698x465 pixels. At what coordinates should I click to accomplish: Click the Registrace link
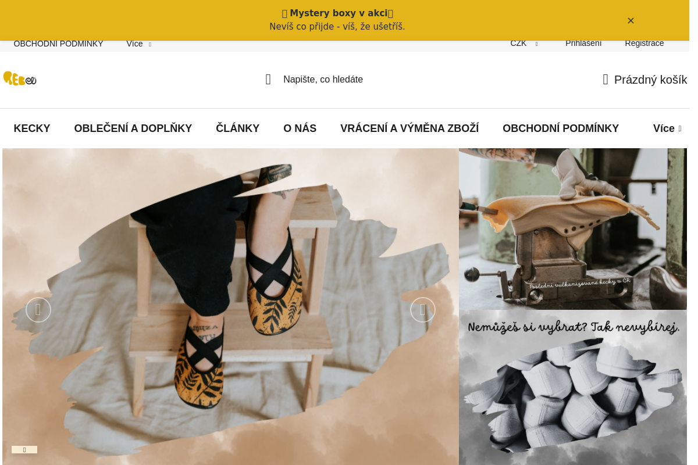coord(644,43)
